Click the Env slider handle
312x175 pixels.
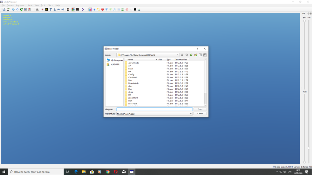tap(305, 21)
